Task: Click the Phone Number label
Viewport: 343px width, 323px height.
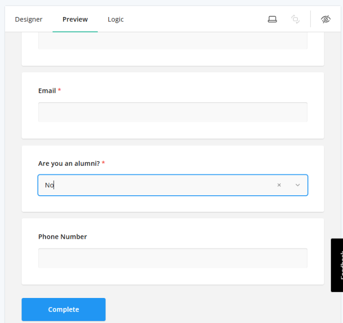Action: click(63, 236)
